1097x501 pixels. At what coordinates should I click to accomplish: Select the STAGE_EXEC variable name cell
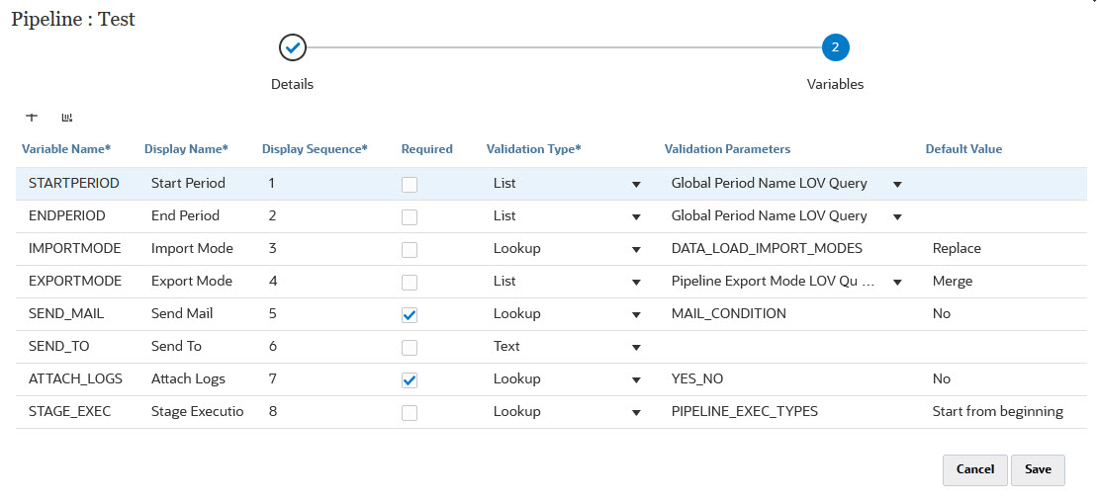pyautogui.click(x=69, y=411)
